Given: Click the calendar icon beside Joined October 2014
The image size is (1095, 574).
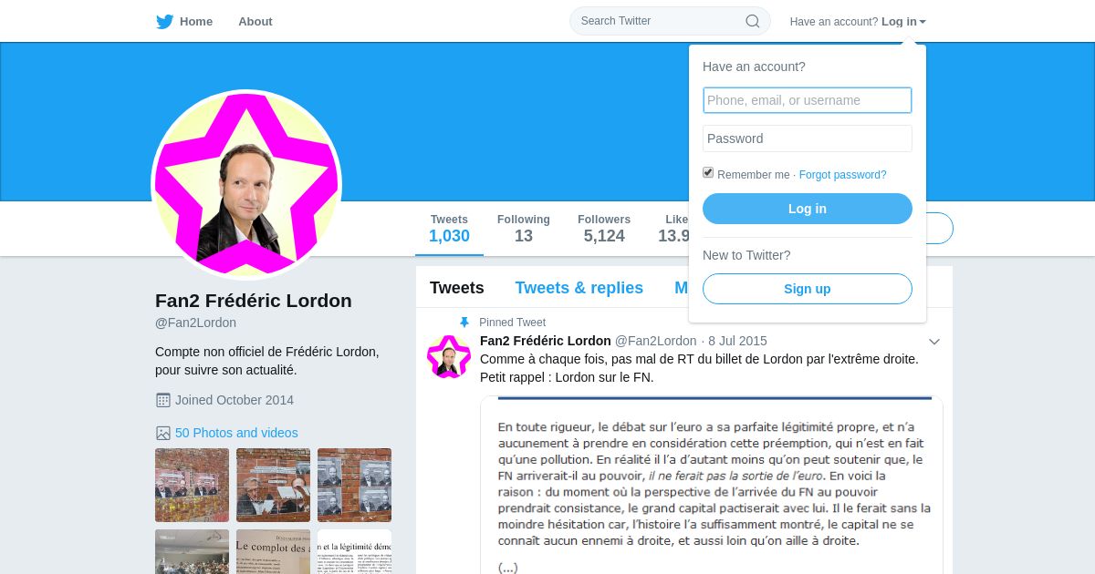Looking at the screenshot, I should [163, 400].
